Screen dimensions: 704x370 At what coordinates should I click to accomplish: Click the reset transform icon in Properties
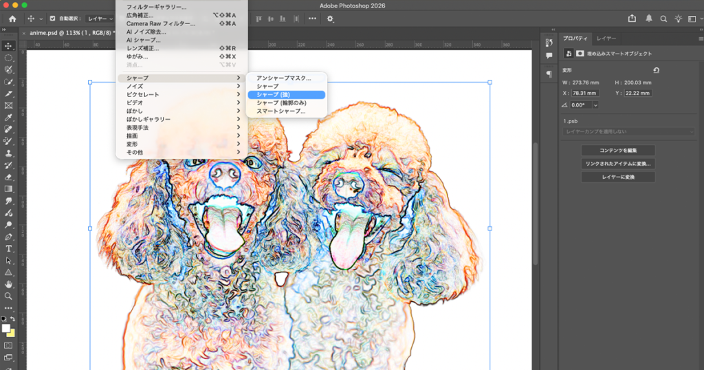(656, 70)
